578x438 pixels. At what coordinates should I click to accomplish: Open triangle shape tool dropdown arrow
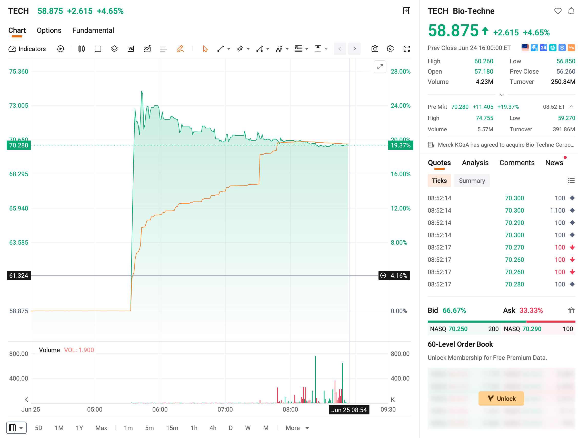[x=267, y=49]
